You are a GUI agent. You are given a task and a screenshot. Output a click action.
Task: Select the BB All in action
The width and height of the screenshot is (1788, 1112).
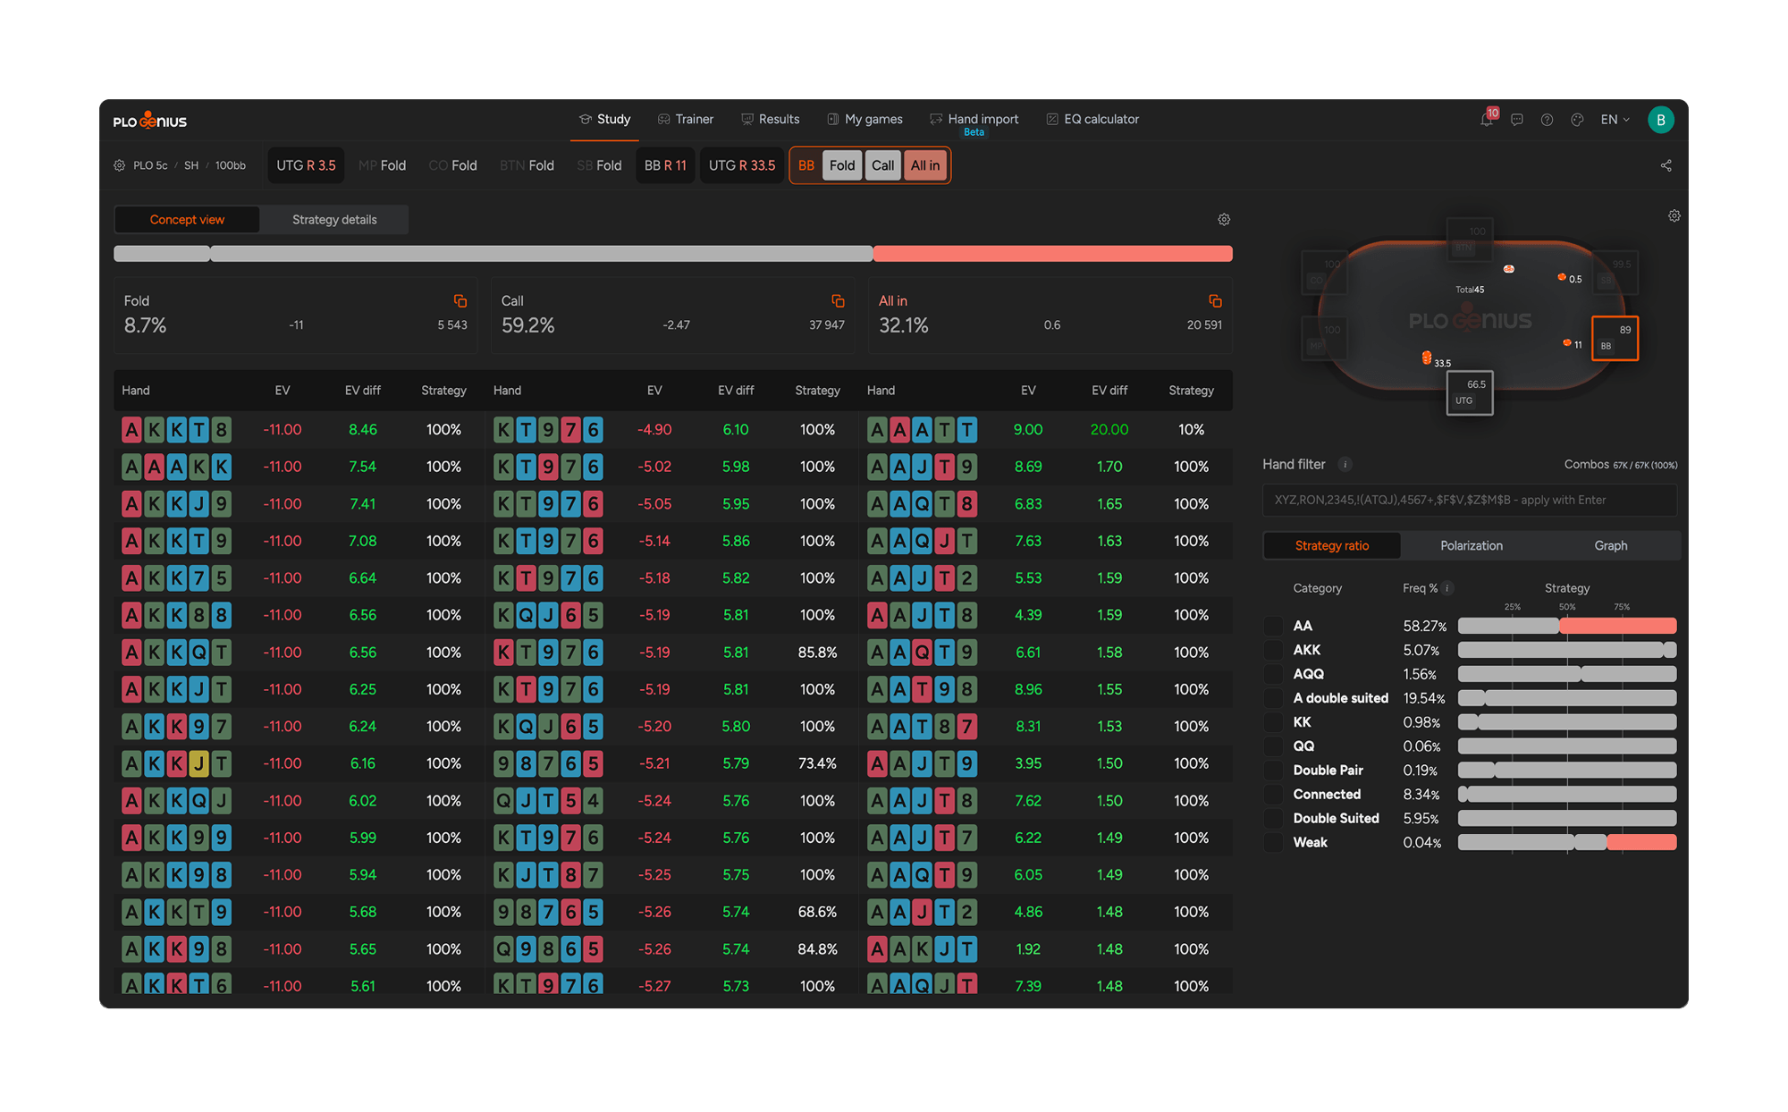click(x=925, y=166)
